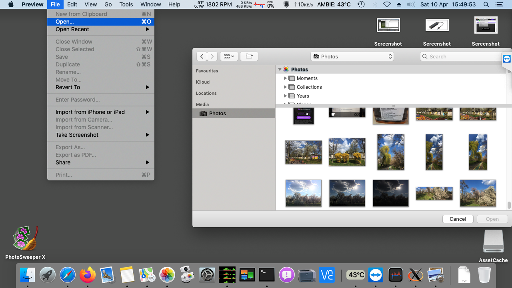
Task: Open System Preferences from the Dock
Action: pos(207,275)
